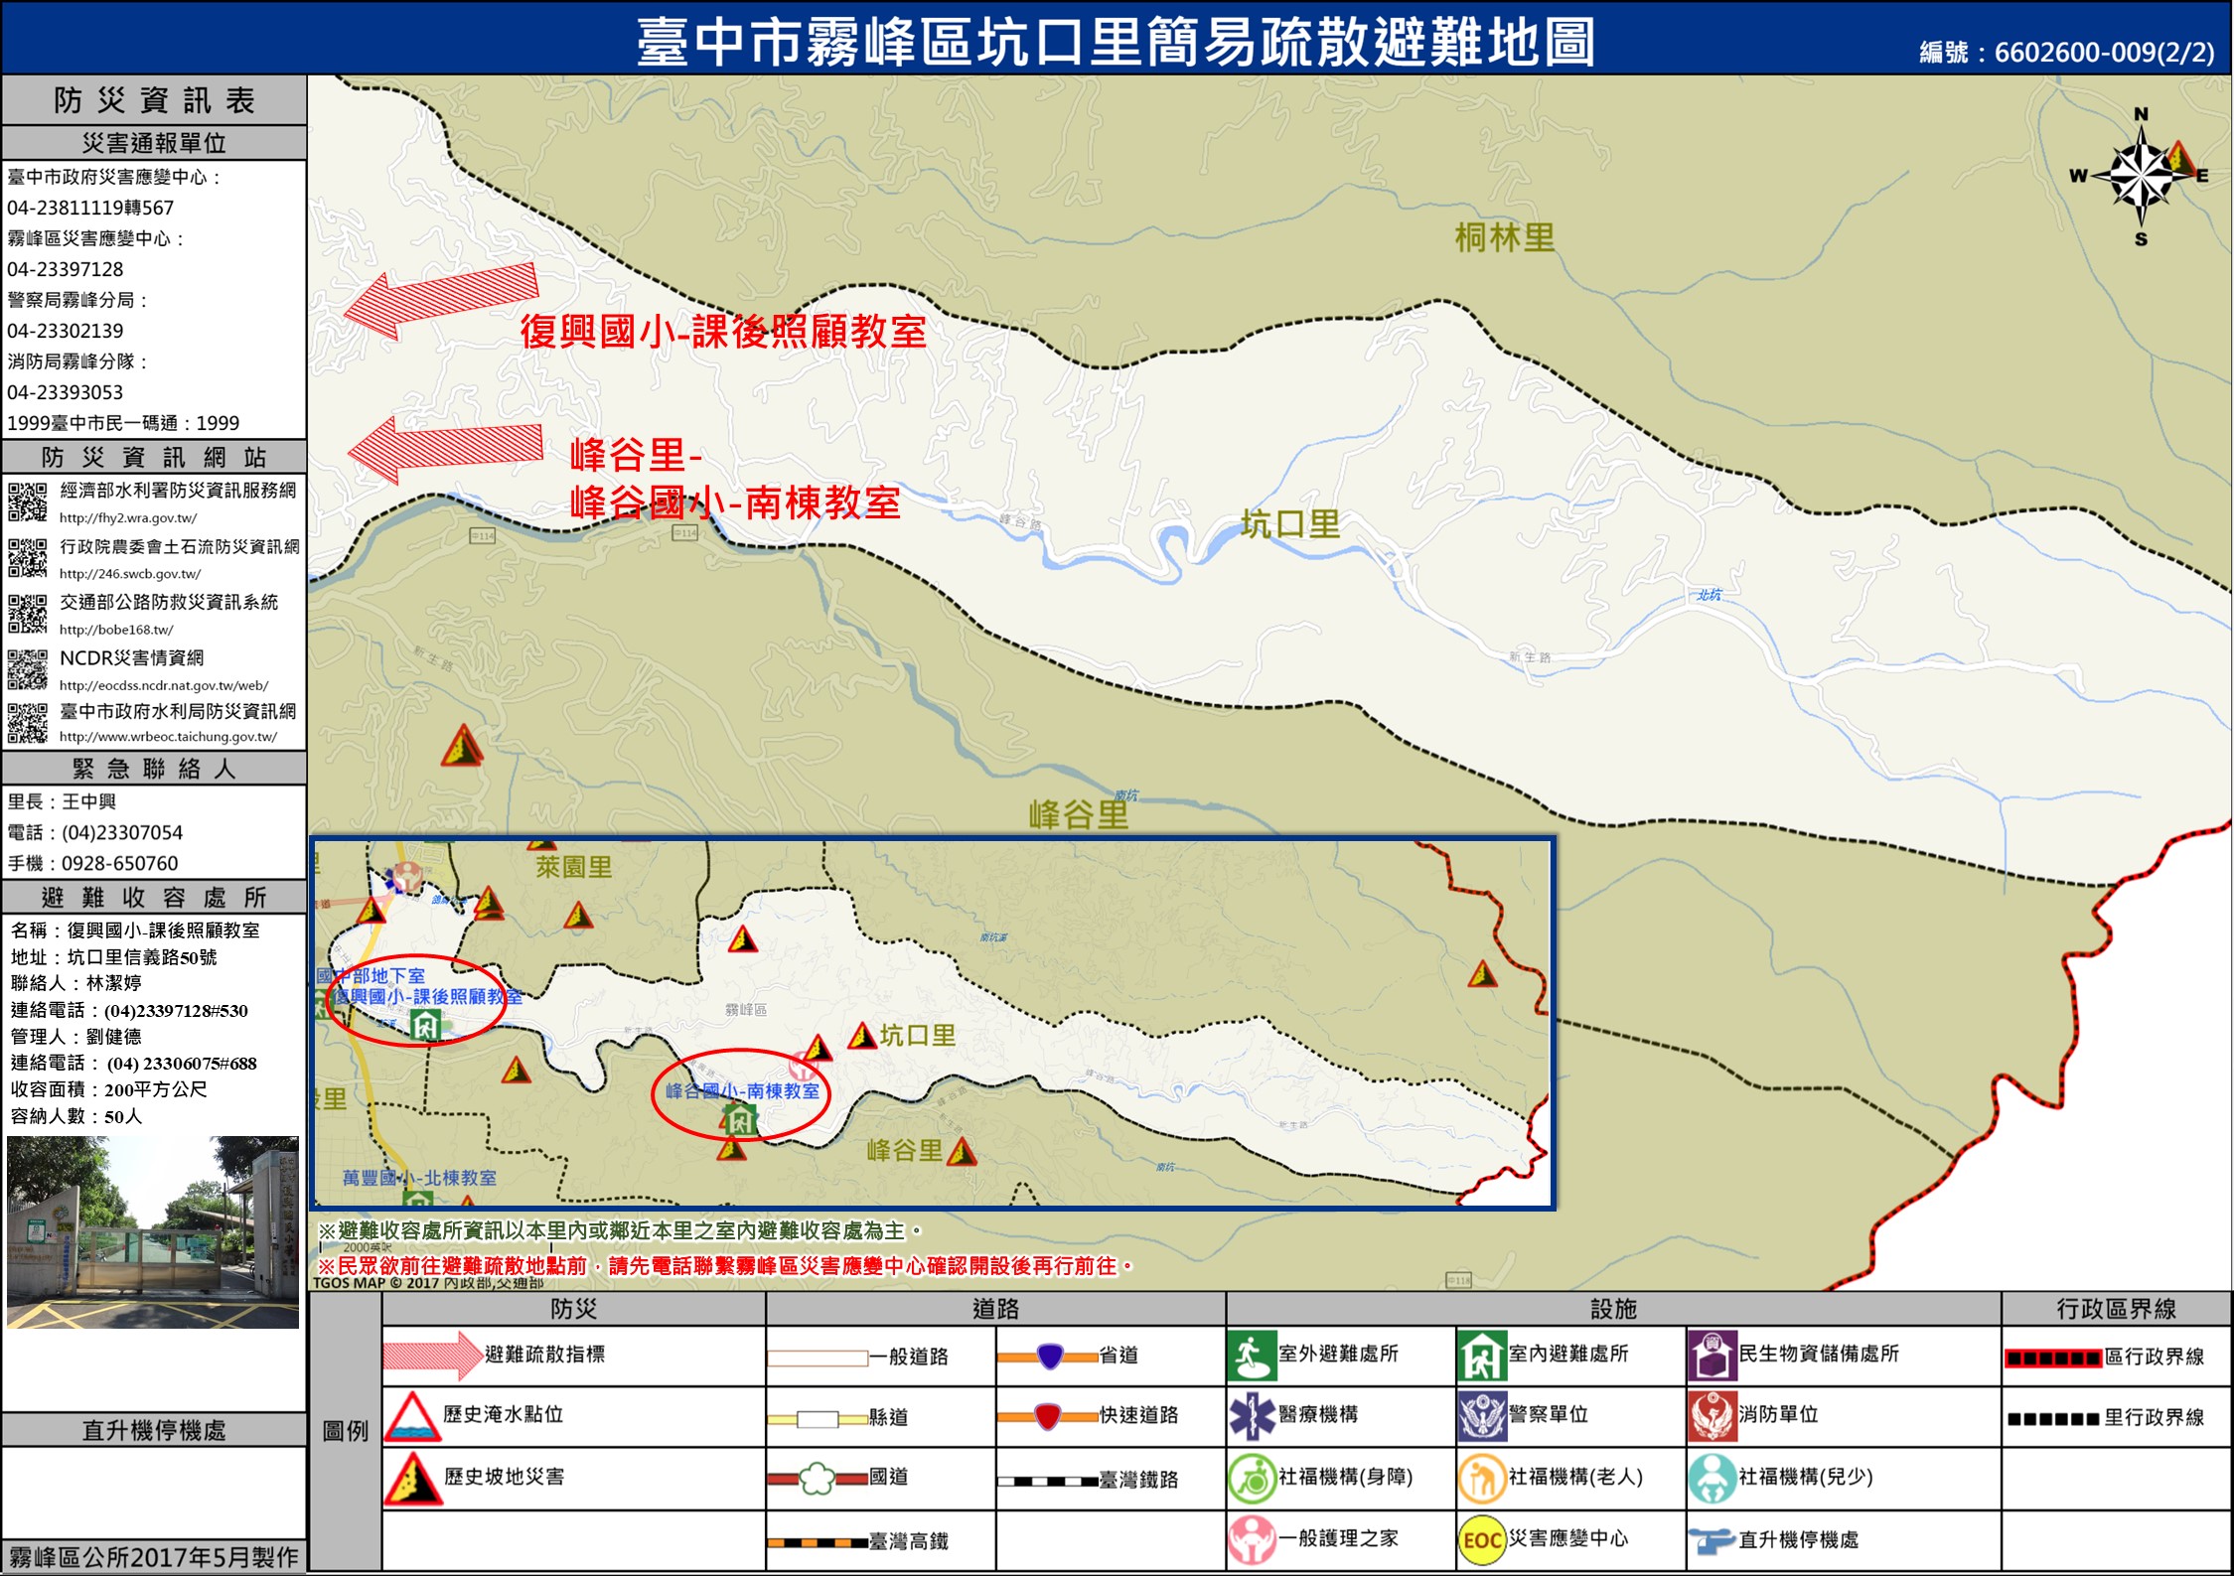2234x1576 pixels.
Task: Click the police unit legend icon
Action: (x=1482, y=1416)
